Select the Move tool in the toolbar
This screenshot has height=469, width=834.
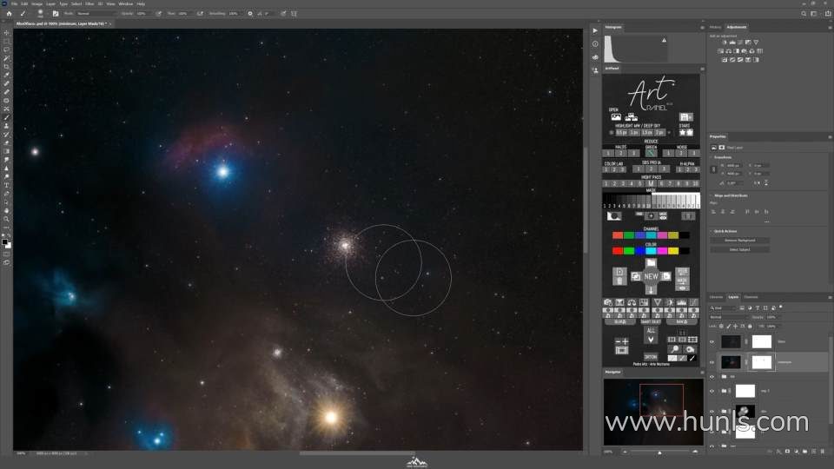(x=6, y=32)
